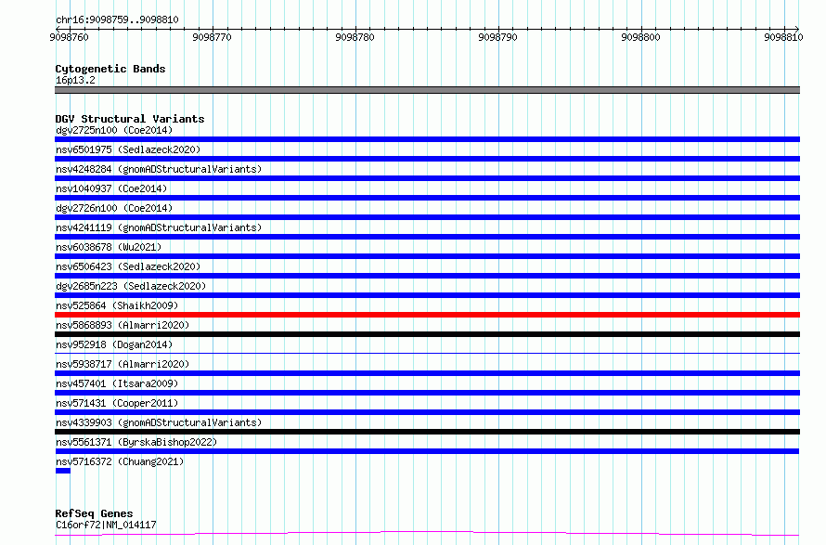Select the nsv5868893 (Almarri2020) label
This screenshot has height=545, width=826.
(x=123, y=325)
